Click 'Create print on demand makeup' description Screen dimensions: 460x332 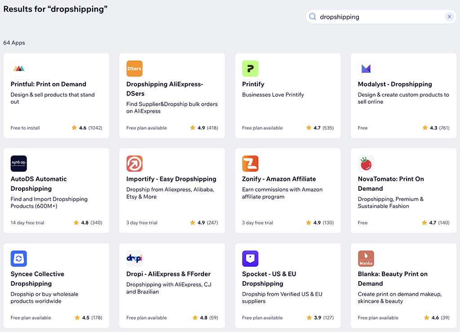pyautogui.click(x=399, y=298)
